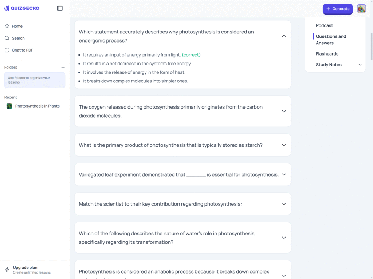373x279 pixels.
Task: Click the Generate button
Action: [338, 9]
